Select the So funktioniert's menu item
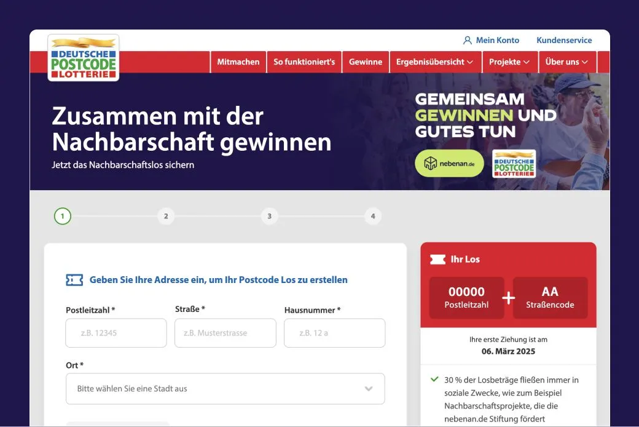The height and width of the screenshot is (427, 639). [304, 62]
